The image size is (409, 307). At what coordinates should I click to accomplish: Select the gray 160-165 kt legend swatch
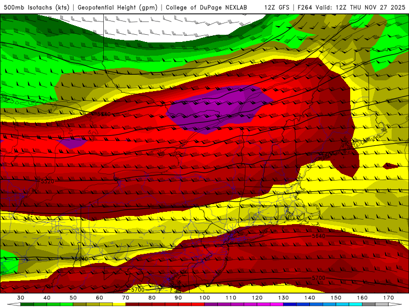tap(369, 304)
